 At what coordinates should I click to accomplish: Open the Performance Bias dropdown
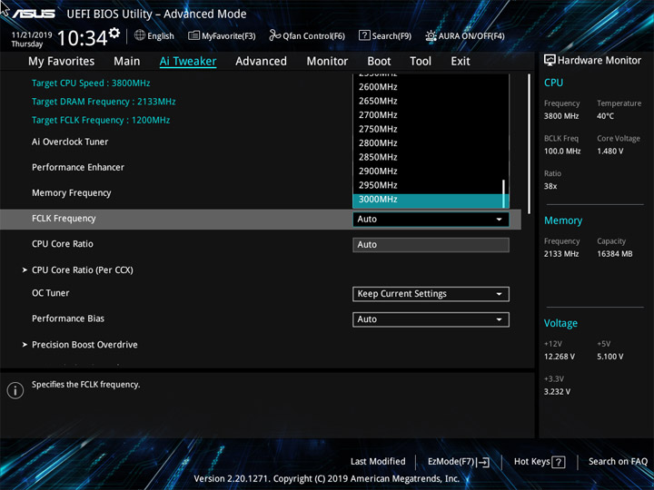(431, 319)
